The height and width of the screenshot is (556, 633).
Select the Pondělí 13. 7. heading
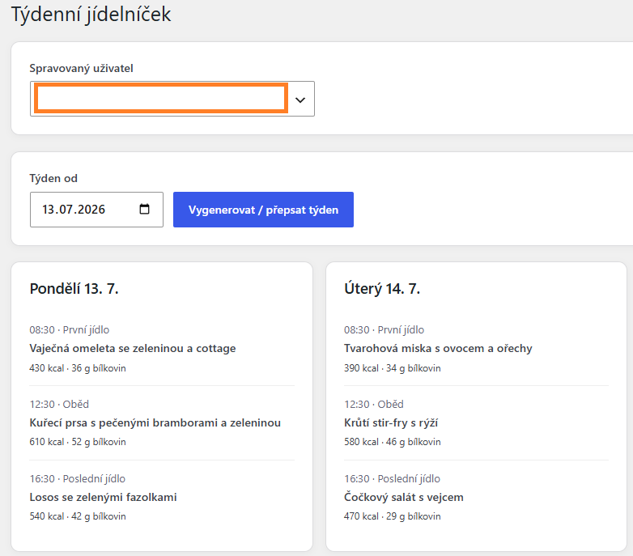[x=74, y=288]
